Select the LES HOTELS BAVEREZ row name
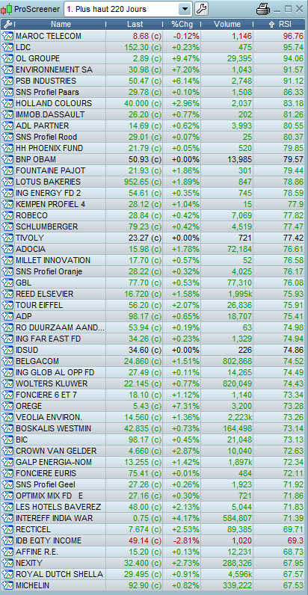This screenshot has width=308, height=595. coord(58,507)
